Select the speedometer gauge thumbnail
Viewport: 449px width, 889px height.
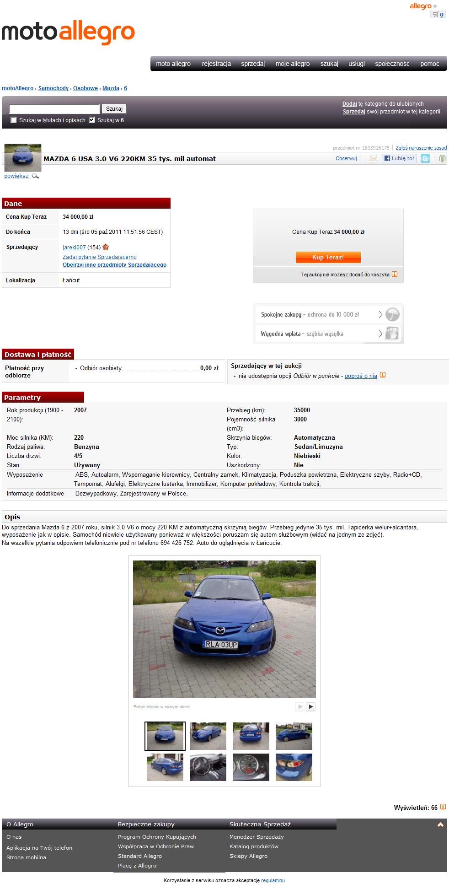(x=251, y=767)
